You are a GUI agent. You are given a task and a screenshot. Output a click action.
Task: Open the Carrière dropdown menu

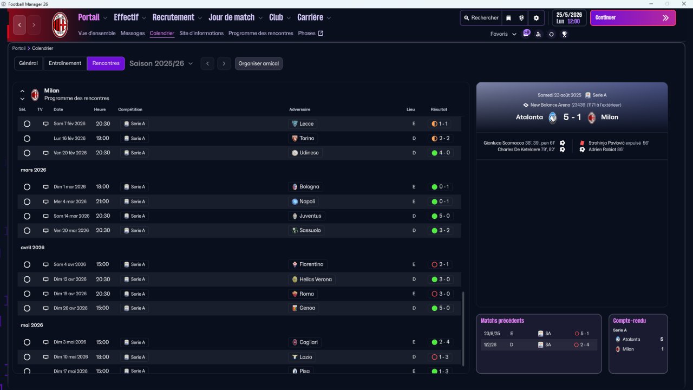[314, 17]
